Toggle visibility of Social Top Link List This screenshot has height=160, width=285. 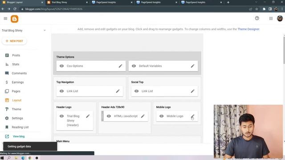tap(137, 91)
